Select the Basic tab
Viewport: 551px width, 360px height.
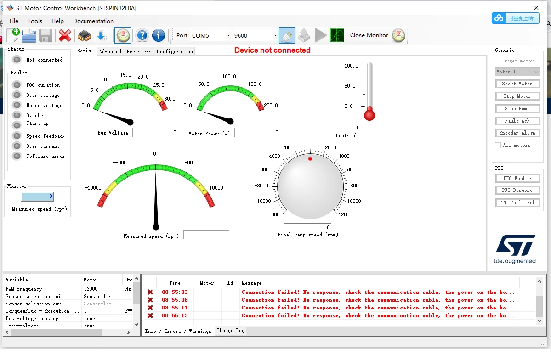pyautogui.click(x=84, y=51)
